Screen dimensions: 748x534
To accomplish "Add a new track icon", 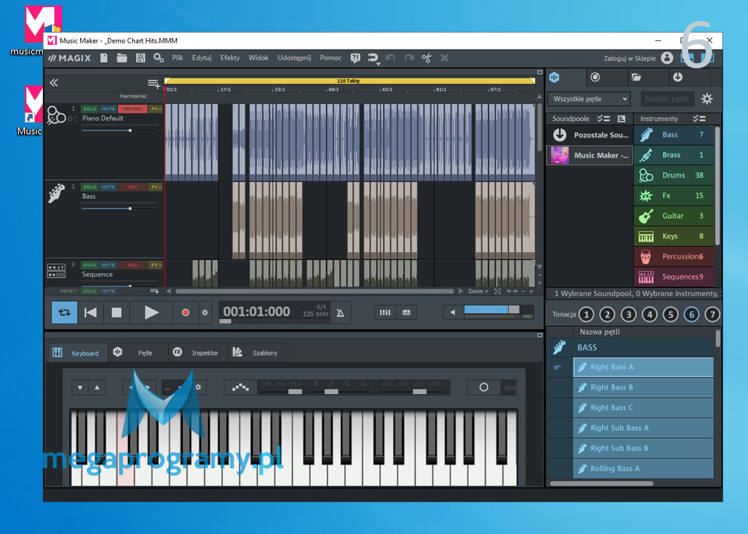I will click(x=154, y=84).
